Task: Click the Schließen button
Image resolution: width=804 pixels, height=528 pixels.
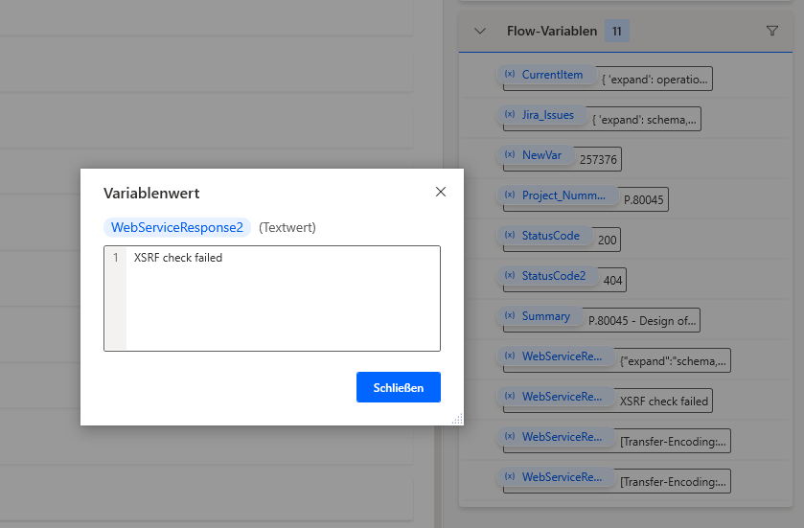Action: click(399, 387)
